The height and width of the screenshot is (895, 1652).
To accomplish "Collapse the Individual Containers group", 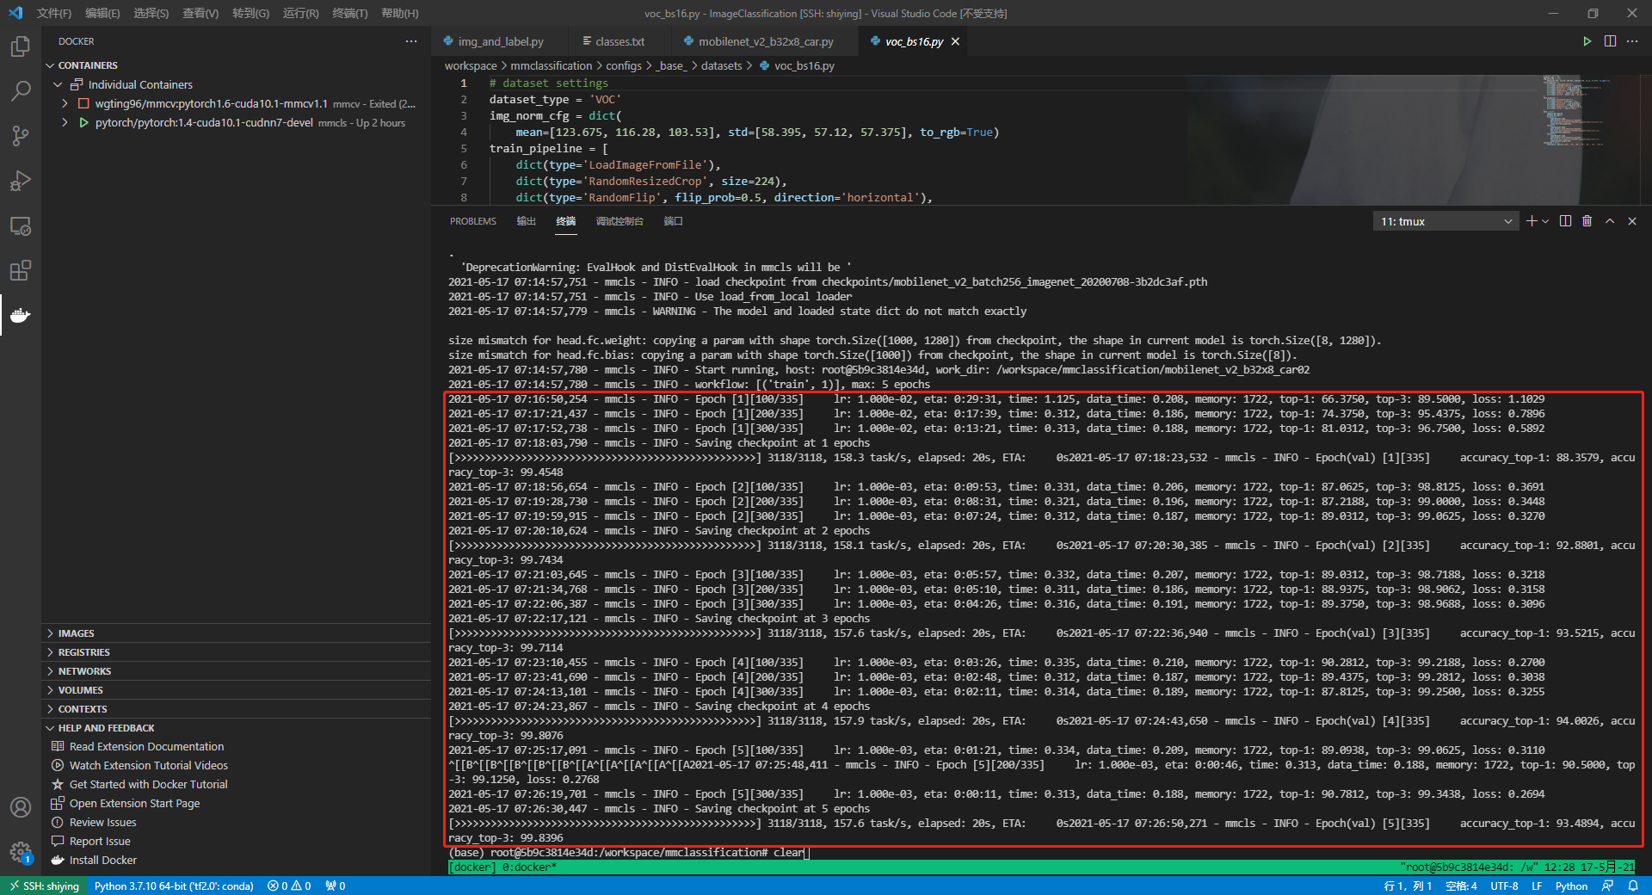I will 236,84.
